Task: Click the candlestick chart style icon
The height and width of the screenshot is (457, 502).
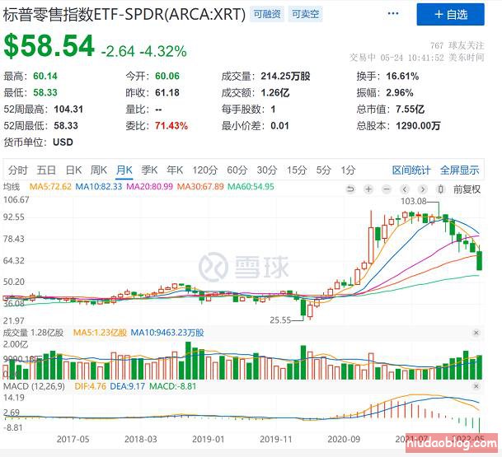Action: click(440, 189)
